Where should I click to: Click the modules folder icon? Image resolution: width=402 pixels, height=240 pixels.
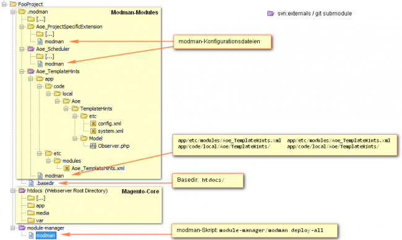click(x=58, y=160)
